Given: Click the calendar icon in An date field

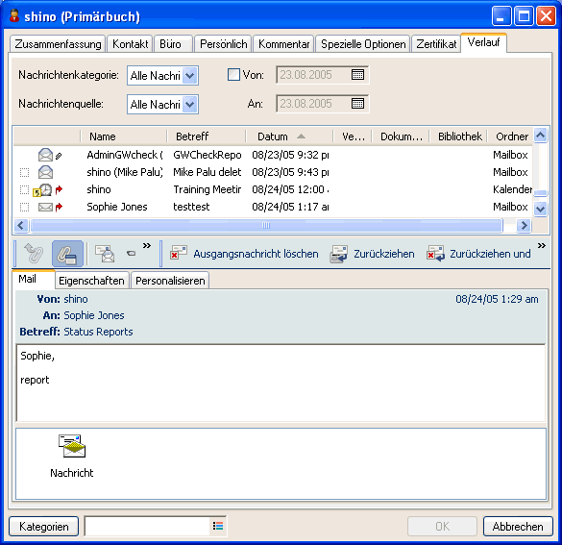Looking at the screenshot, I should (x=357, y=104).
